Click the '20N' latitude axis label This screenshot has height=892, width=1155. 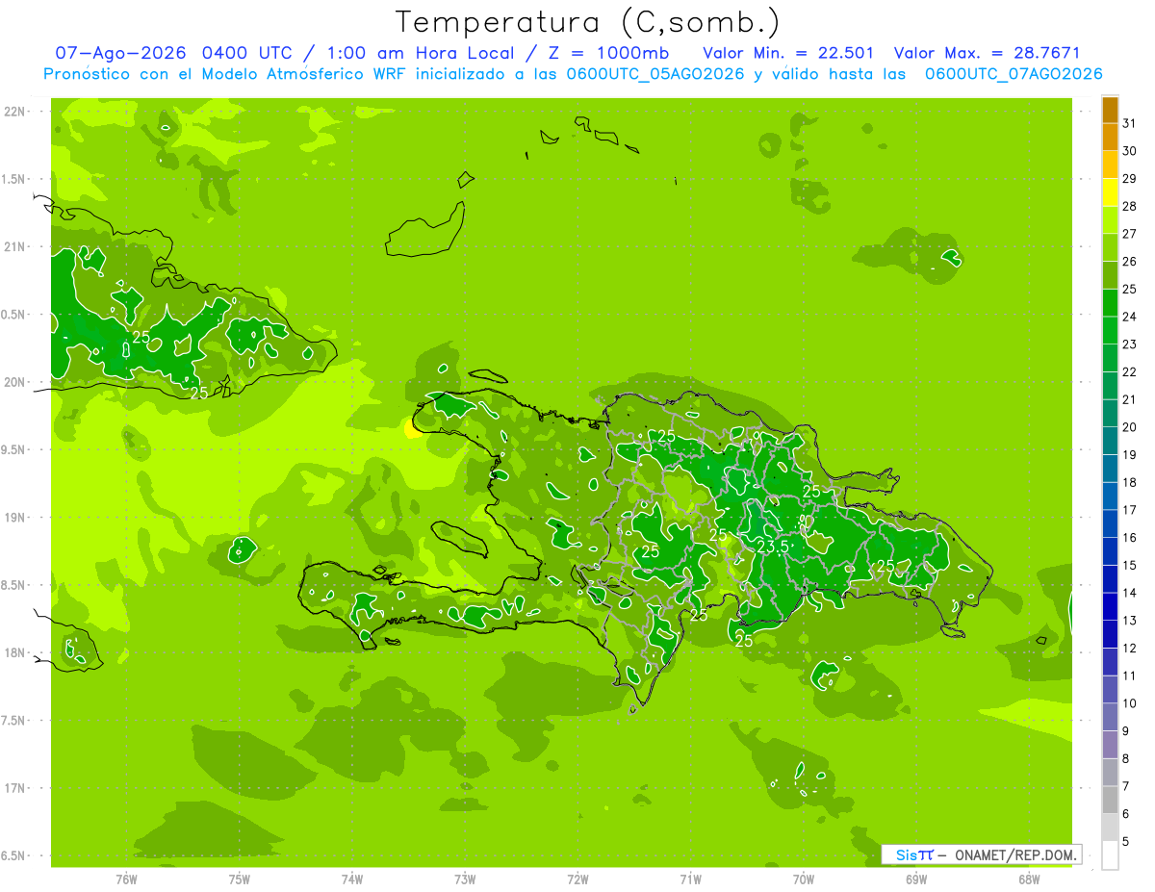tap(14, 383)
